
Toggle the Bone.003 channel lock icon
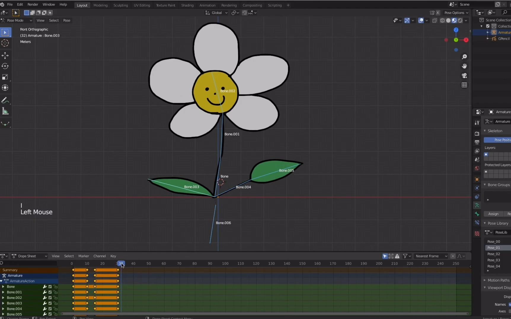(x=55, y=303)
